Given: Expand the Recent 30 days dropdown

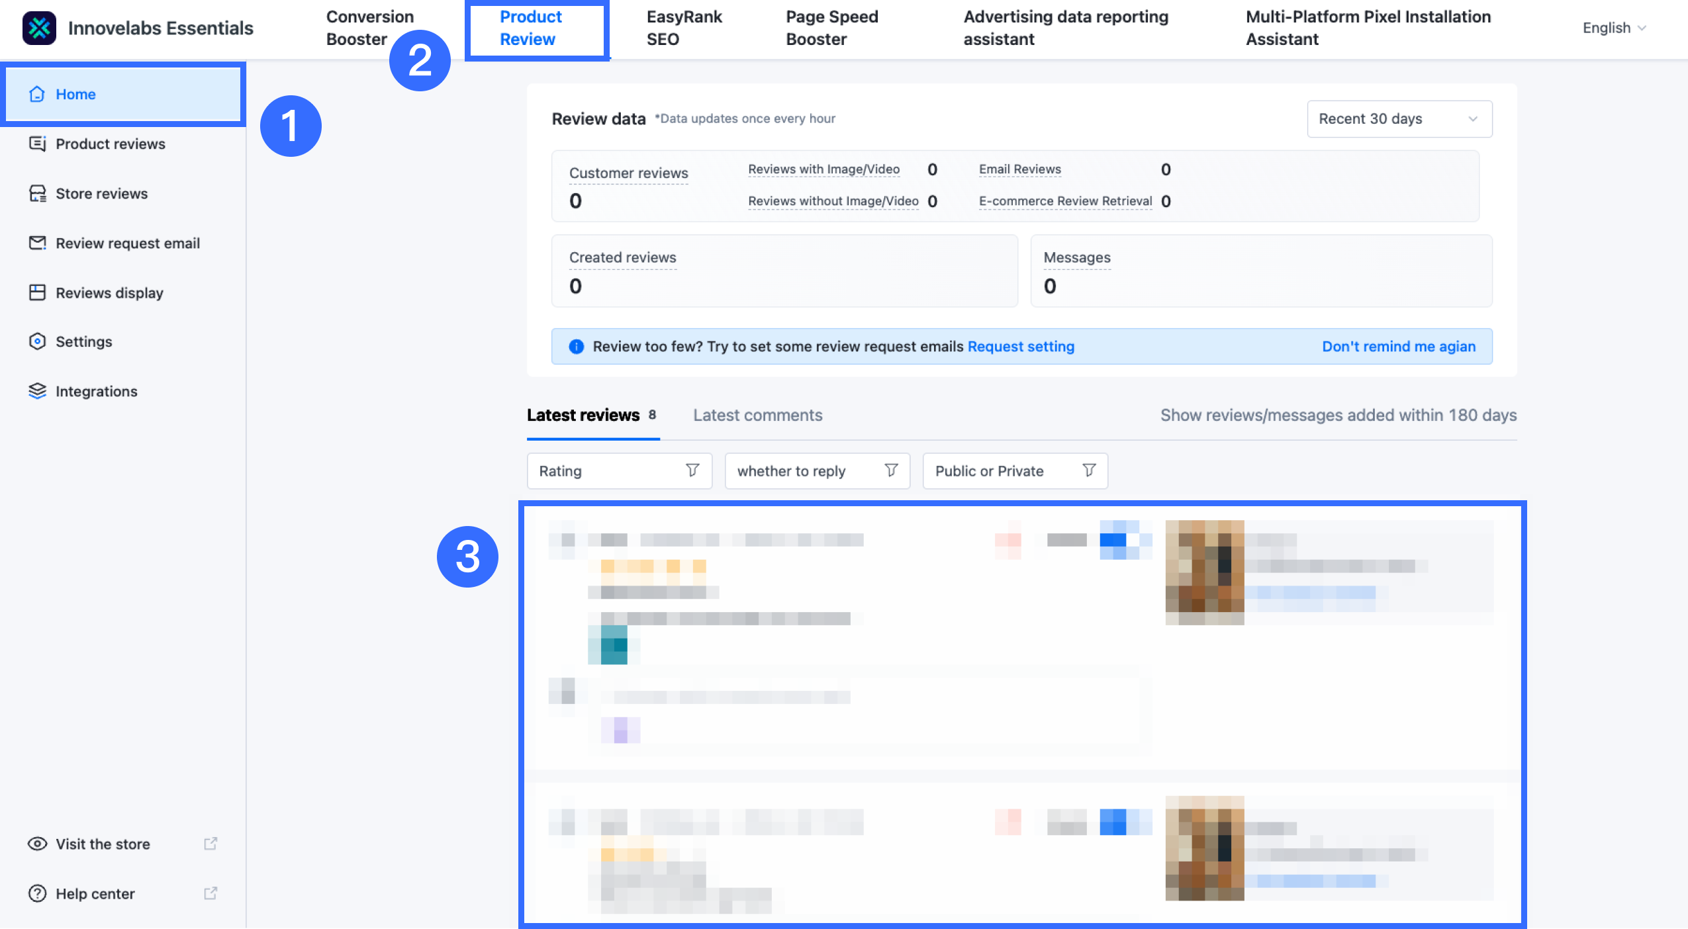Looking at the screenshot, I should pos(1399,119).
